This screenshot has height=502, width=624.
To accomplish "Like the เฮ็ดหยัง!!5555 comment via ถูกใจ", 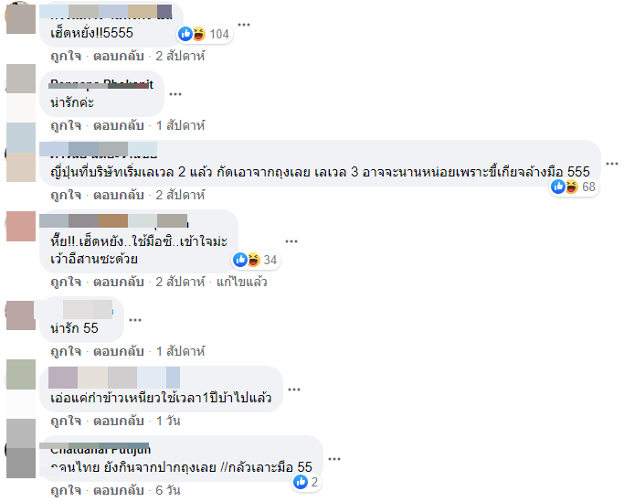I will coord(66,56).
